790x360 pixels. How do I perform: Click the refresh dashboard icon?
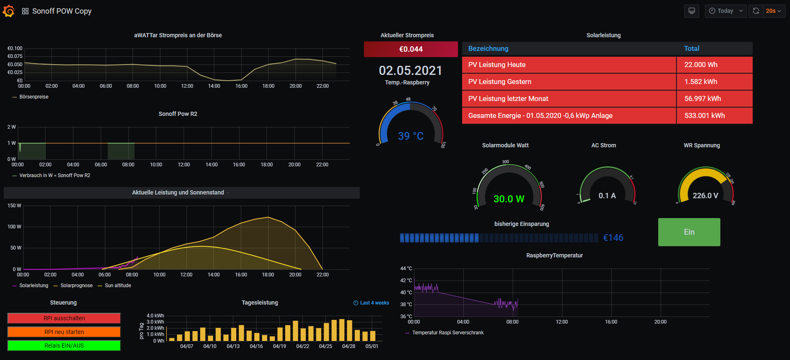pos(756,11)
